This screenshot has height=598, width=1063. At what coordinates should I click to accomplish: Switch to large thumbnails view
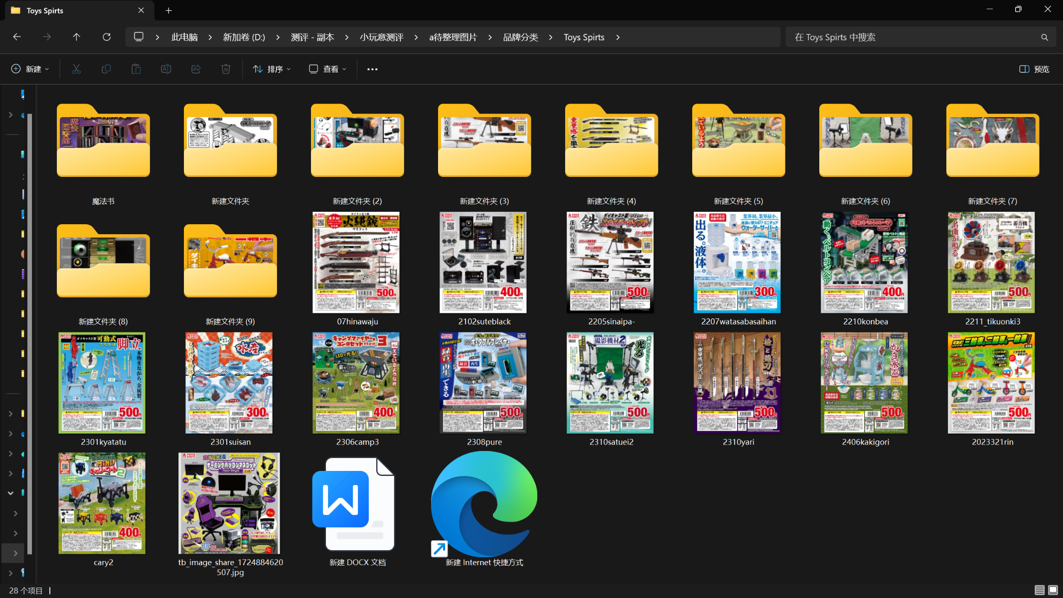tap(1053, 590)
